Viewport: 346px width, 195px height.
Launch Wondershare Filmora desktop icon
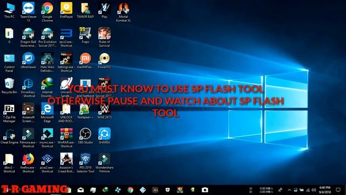[104, 163]
